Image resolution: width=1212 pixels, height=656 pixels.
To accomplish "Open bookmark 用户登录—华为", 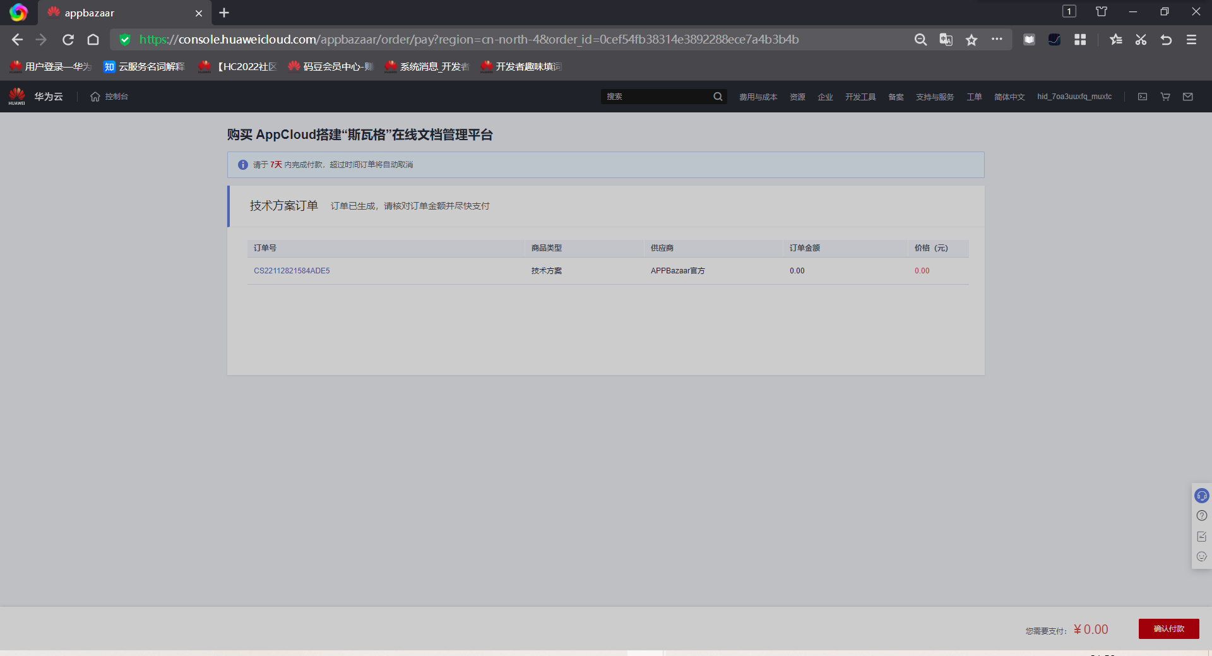I will click(x=51, y=66).
